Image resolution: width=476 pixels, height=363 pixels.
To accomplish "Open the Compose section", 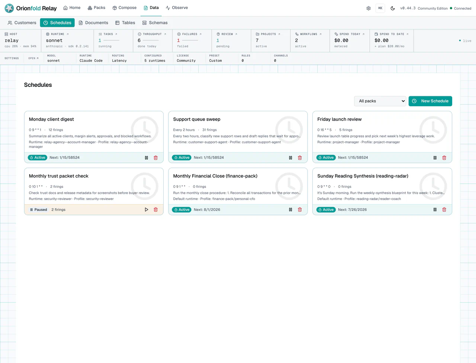I will pos(125,8).
